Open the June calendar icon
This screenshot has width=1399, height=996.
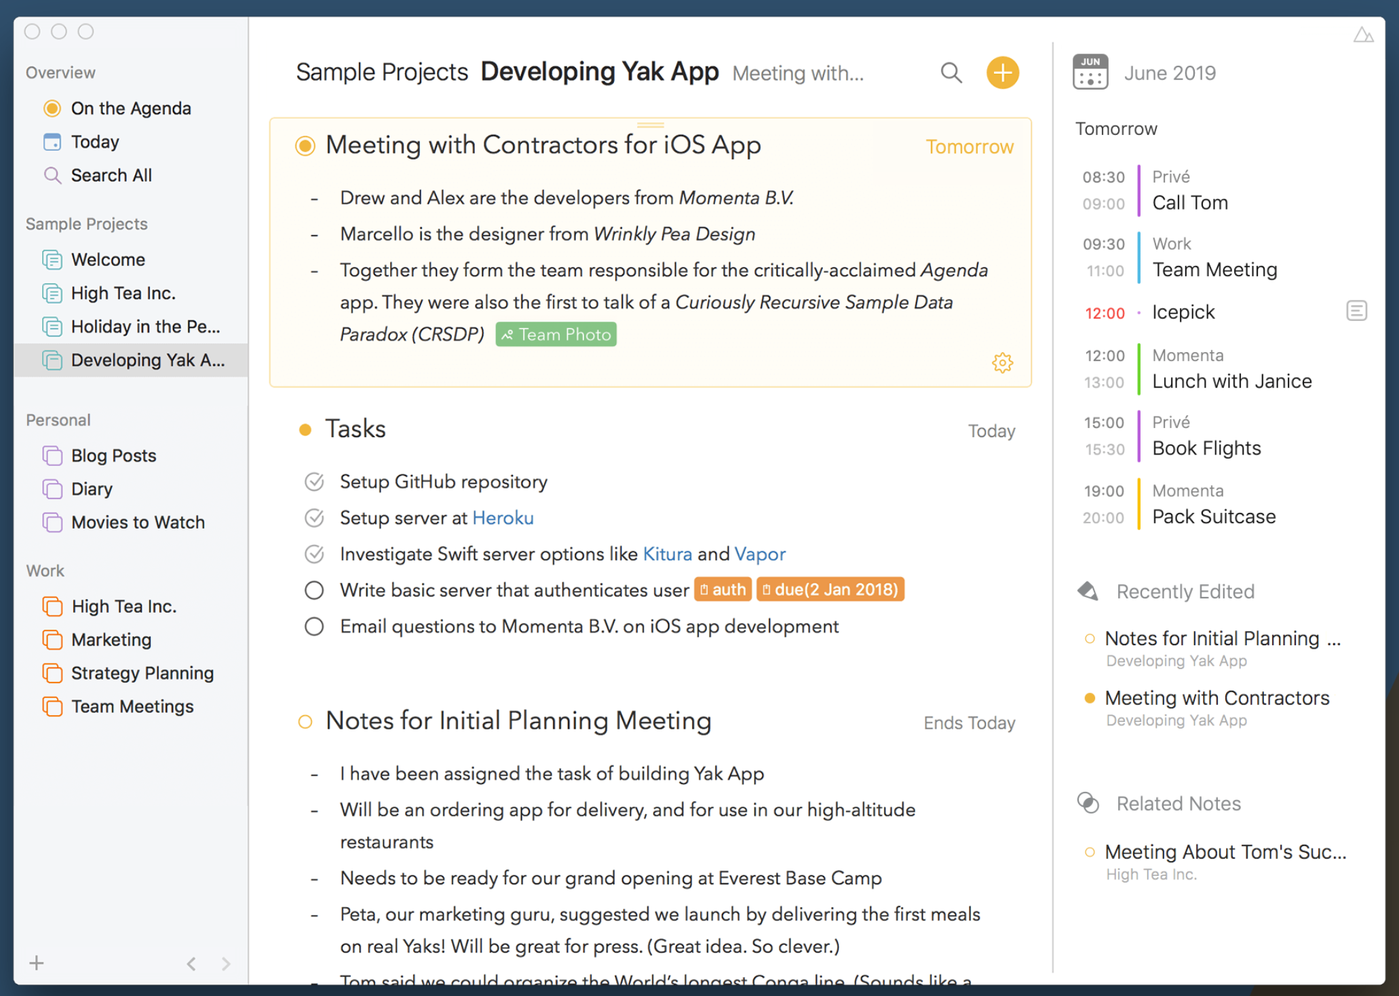[1090, 72]
